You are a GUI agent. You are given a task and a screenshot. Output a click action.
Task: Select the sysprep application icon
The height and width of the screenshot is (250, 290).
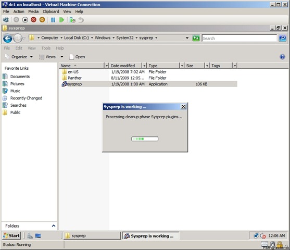(x=65, y=84)
